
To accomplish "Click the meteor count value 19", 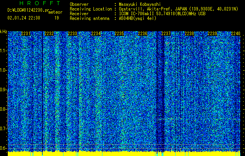I will pyautogui.click(x=56, y=18).
